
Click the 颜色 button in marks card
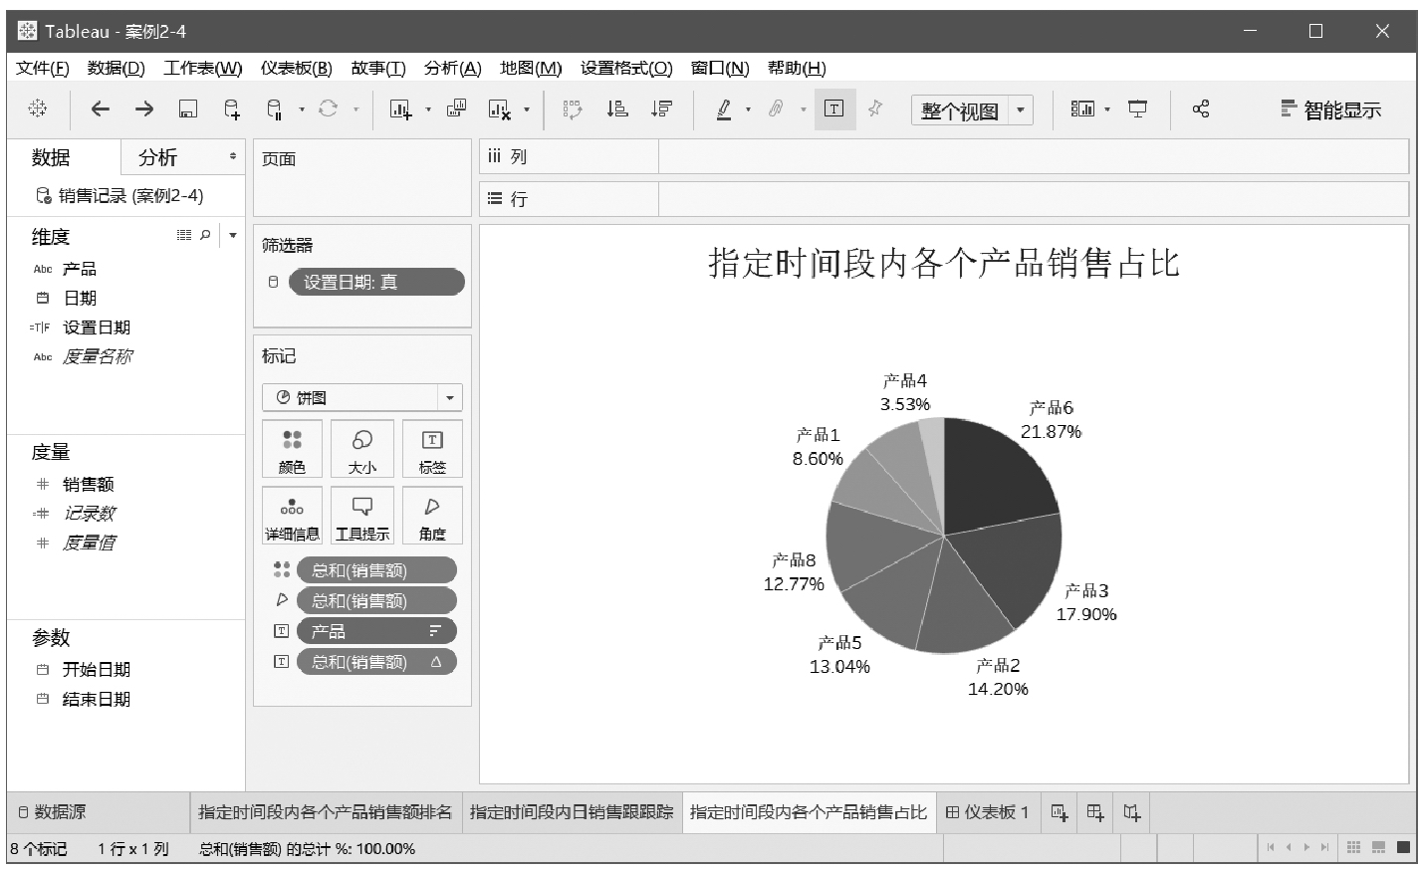(292, 449)
